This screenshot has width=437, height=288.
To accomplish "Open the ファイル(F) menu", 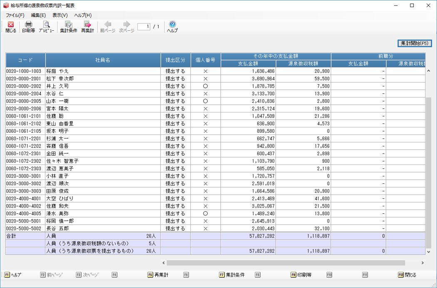I will [15, 15].
